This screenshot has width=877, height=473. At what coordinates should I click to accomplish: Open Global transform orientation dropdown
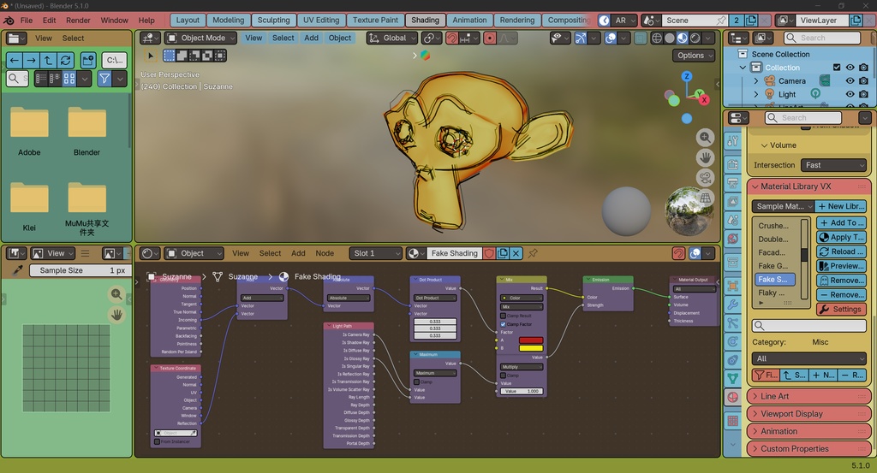coord(392,38)
